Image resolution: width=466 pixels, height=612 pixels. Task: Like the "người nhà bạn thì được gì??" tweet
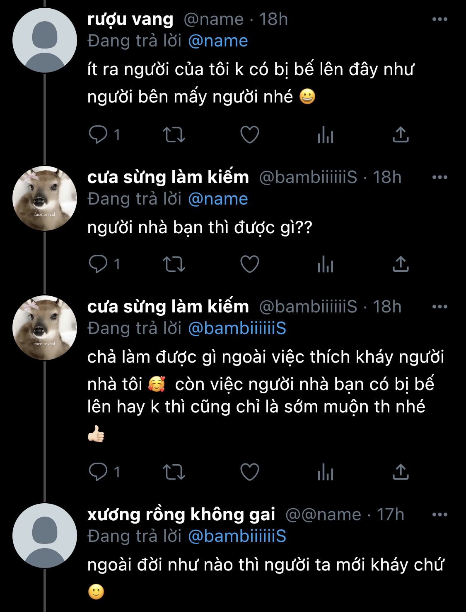tap(250, 264)
